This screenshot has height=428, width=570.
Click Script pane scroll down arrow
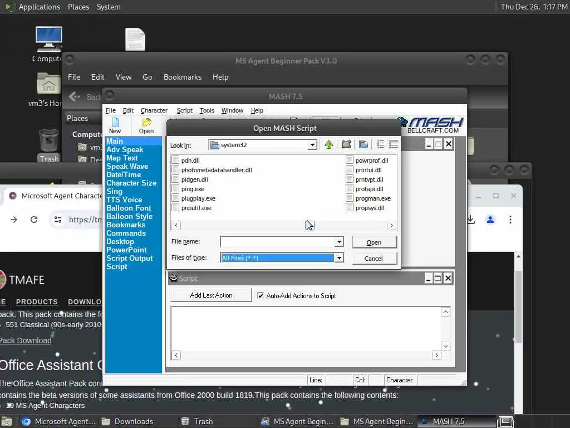(445, 346)
